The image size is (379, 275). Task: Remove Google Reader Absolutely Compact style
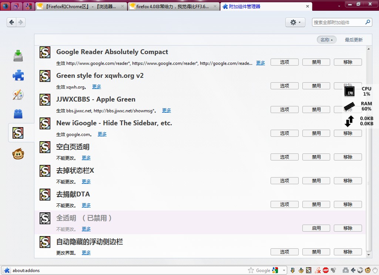pyautogui.click(x=348, y=62)
